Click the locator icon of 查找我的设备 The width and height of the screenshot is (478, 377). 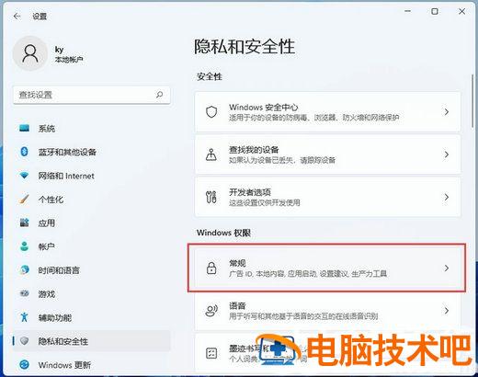click(211, 154)
